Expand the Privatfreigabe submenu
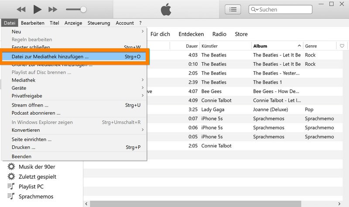 (x=74, y=96)
